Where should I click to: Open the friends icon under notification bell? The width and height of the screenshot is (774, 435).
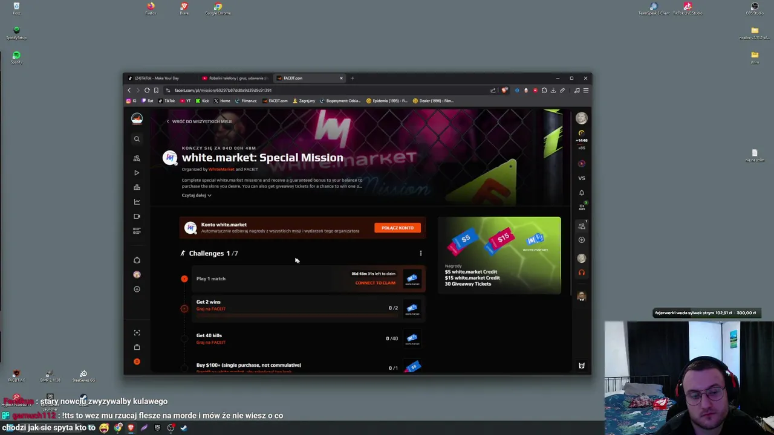[582, 207]
